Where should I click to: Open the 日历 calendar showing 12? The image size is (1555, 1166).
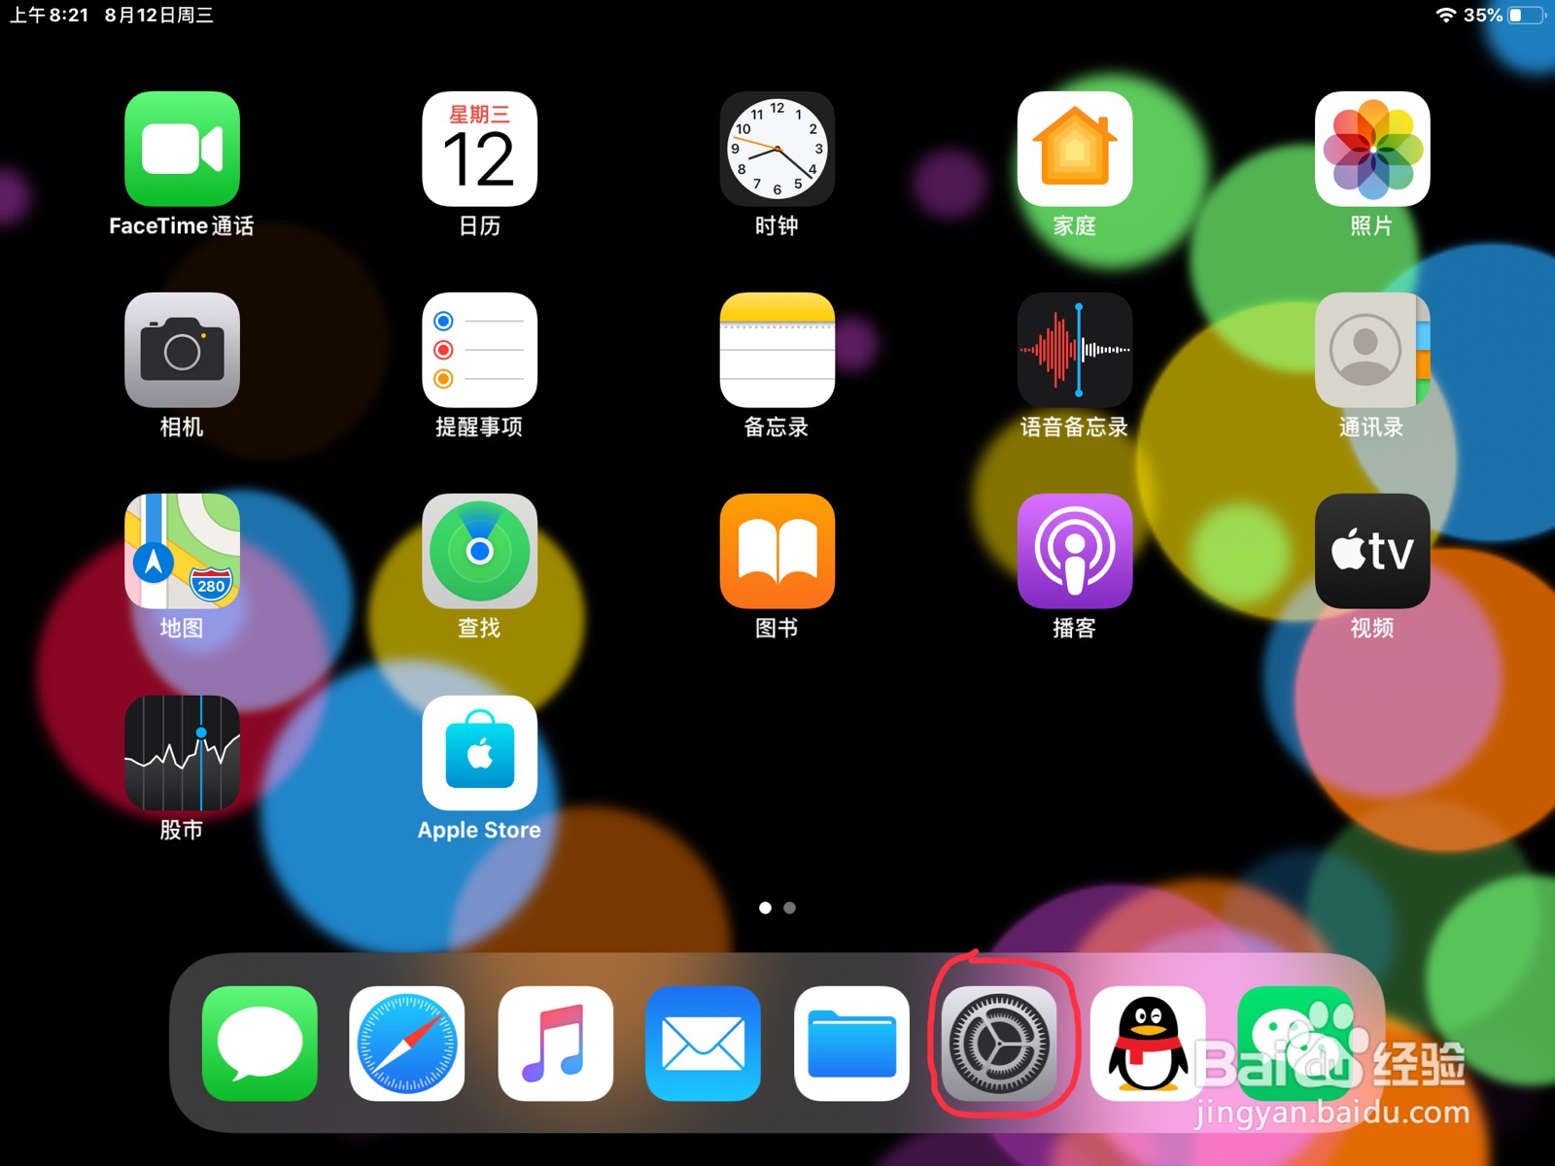point(480,148)
